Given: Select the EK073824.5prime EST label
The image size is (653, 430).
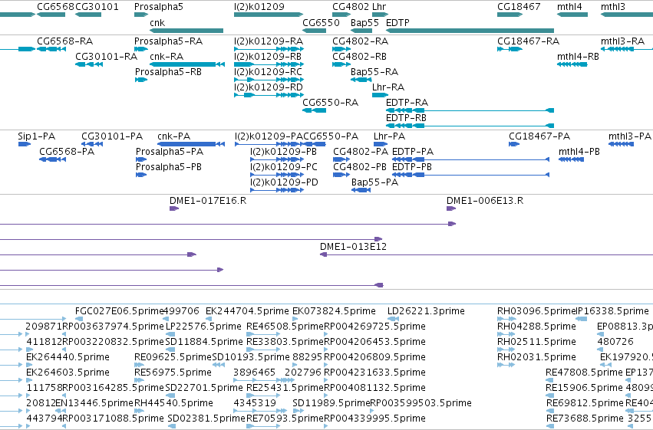Looking at the screenshot, I should click(x=334, y=311).
